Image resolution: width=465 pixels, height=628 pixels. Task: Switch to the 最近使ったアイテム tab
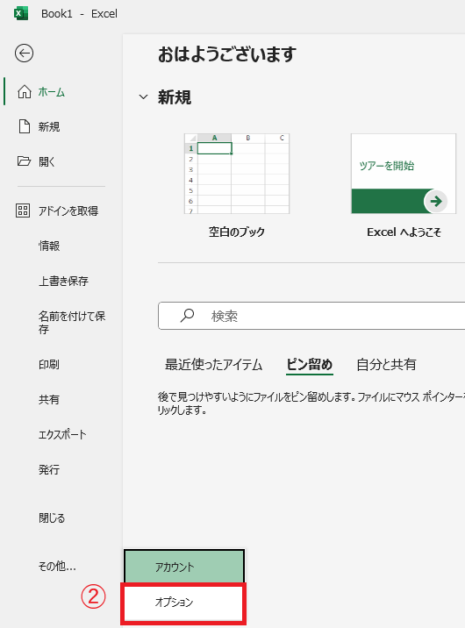(x=213, y=365)
